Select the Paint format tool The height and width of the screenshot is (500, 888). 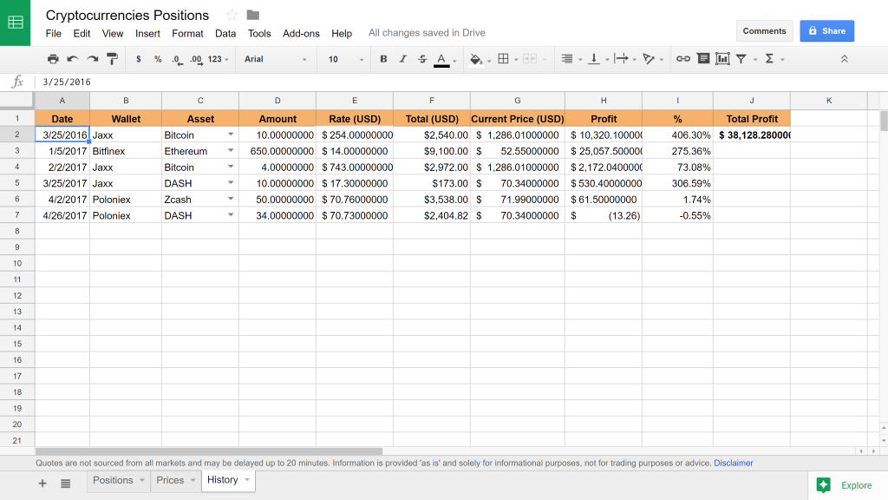112,59
